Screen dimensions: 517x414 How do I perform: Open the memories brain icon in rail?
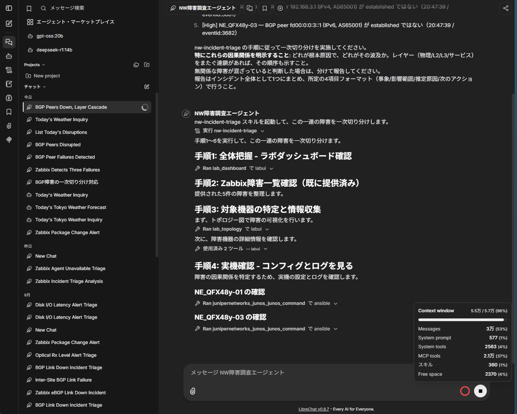[9, 98]
